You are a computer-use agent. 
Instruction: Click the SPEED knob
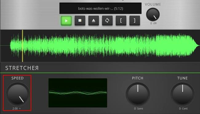18,94
